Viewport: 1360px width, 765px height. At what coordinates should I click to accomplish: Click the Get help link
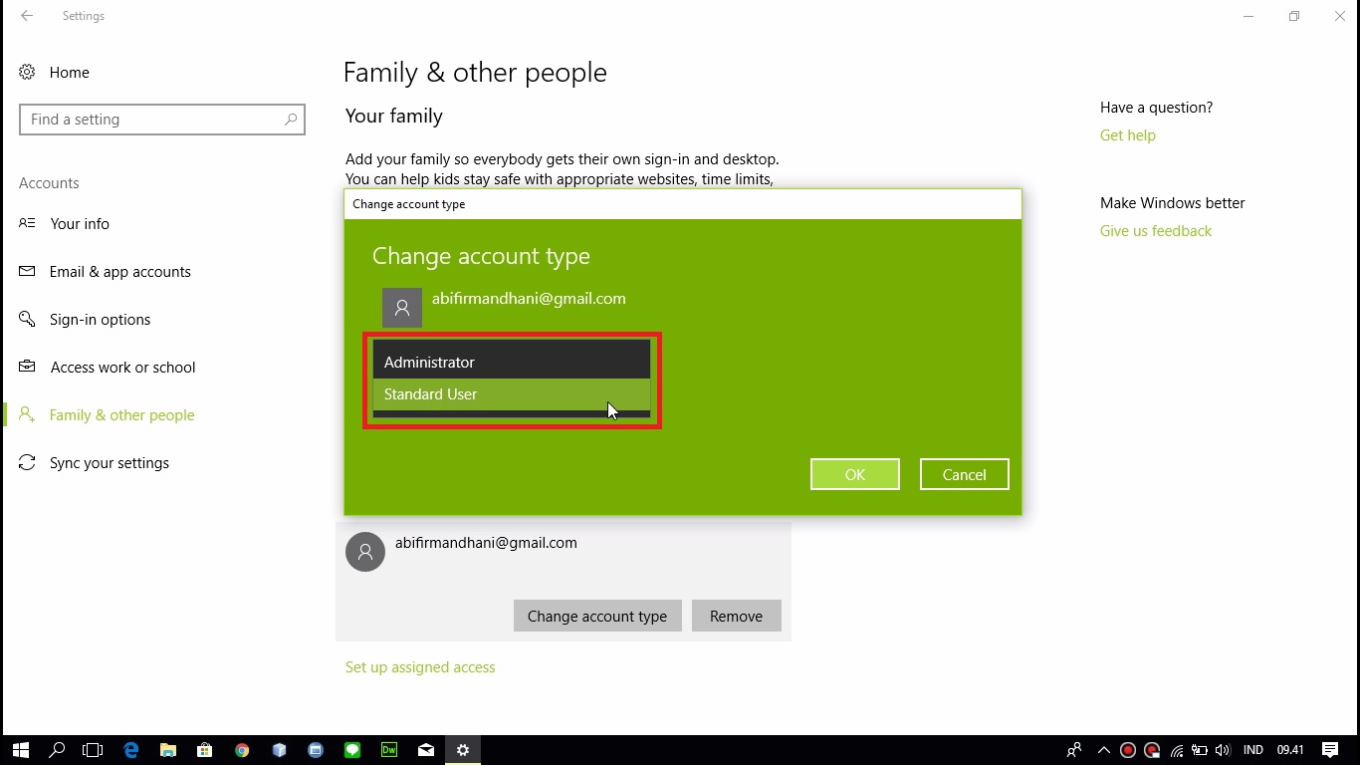(1127, 135)
